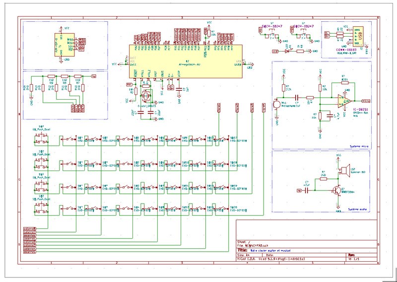Image resolution: width=397 pixels, height=282 pixels.
Task: Select the Speaker symbol in audio section
Action: click(x=344, y=171)
